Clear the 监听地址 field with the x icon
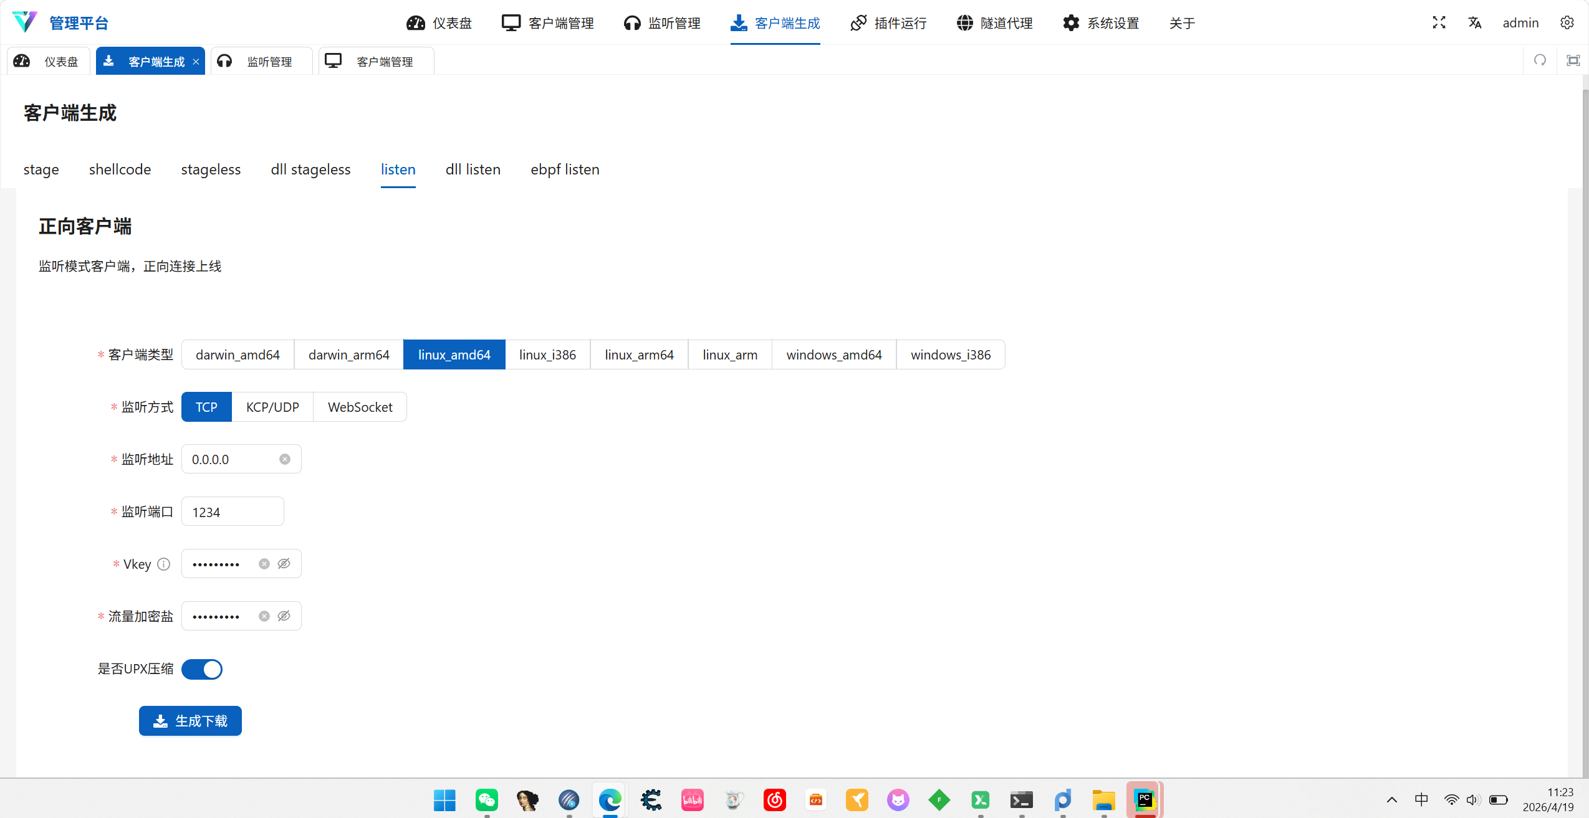The width and height of the screenshot is (1589, 818). pos(285,459)
